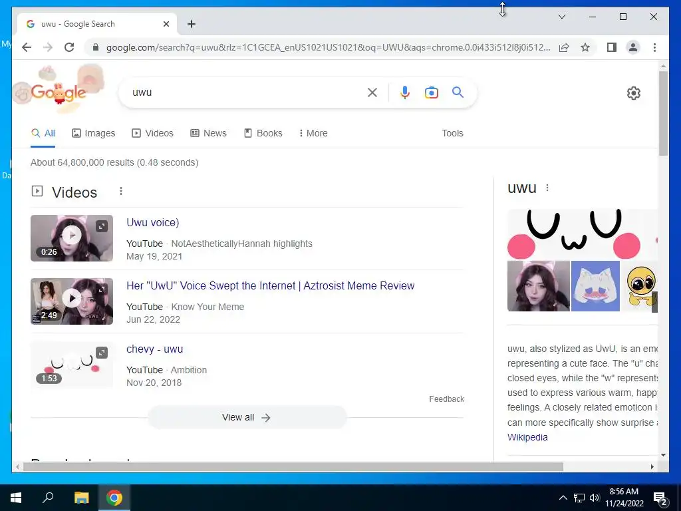The height and width of the screenshot is (511, 681).
Task: Click the Google doodle logo
Action: [x=59, y=90]
